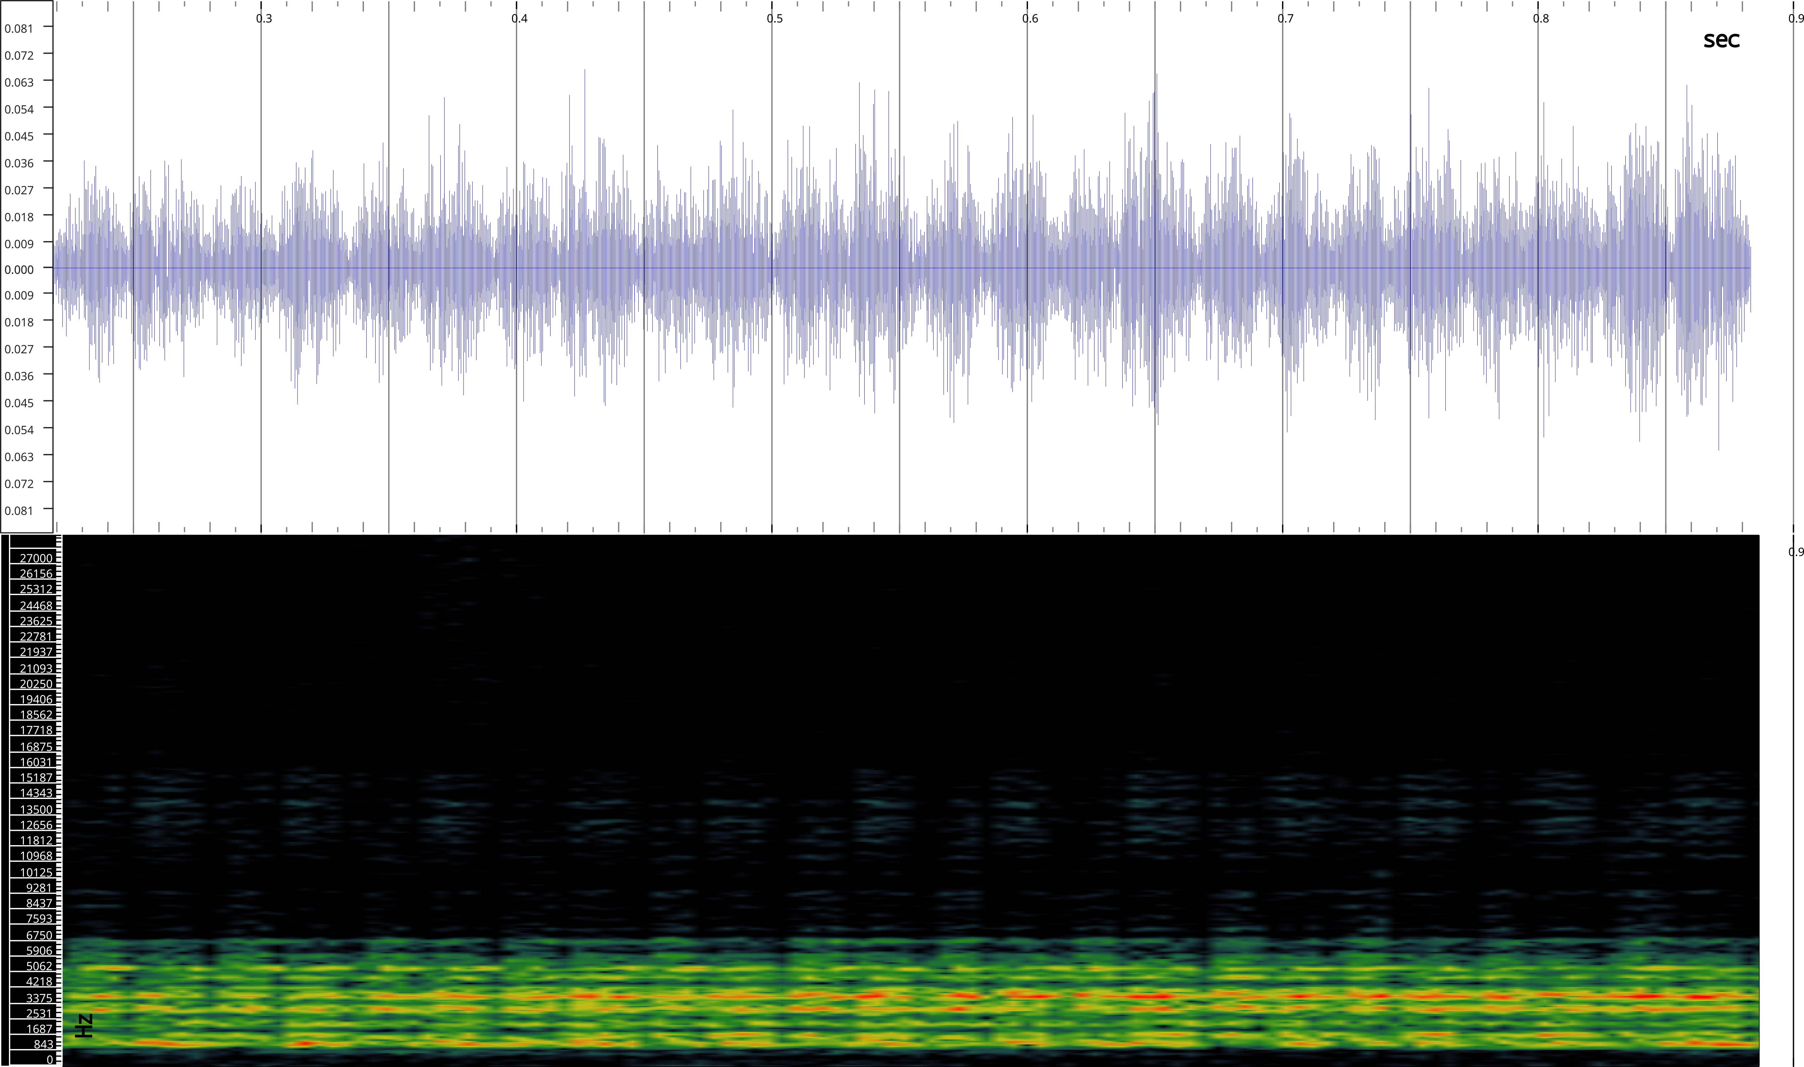The image size is (1804, 1067).
Task: Select the 0.8 second mark on ruler
Action: pyautogui.click(x=1540, y=19)
